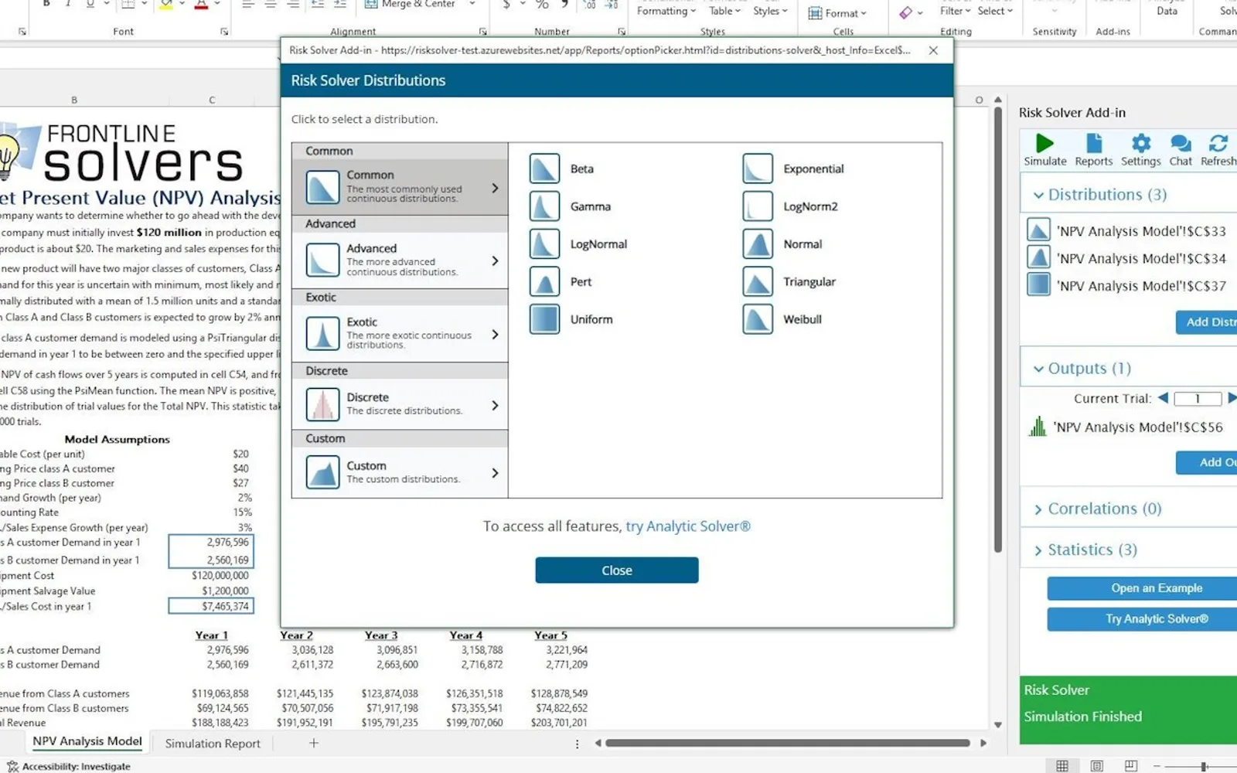Select the Exponential distribution icon

pos(758,169)
